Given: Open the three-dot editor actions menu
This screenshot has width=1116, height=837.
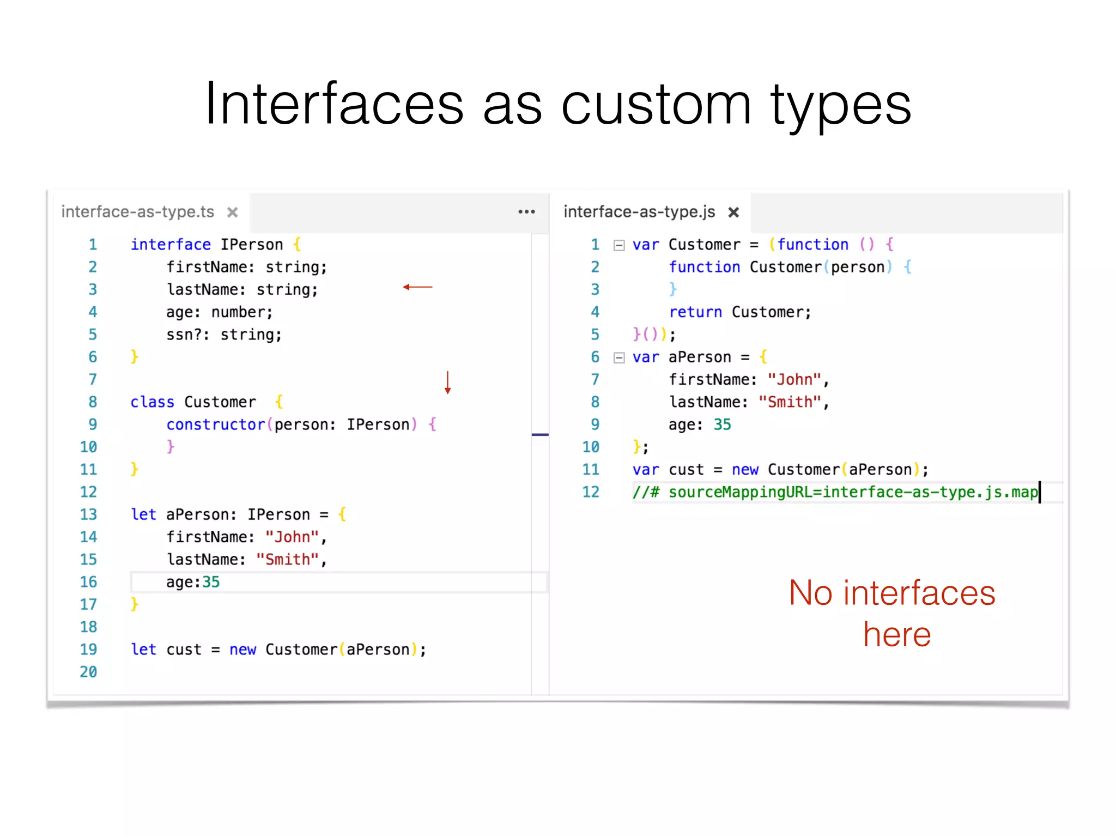Looking at the screenshot, I should (x=526, y=212).
